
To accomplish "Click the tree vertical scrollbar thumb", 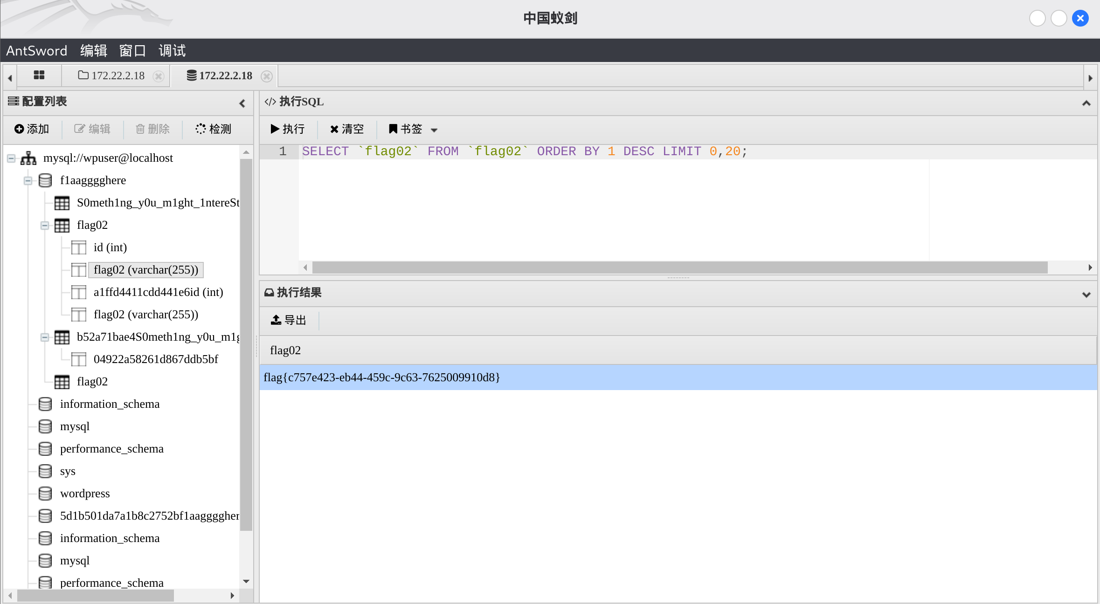I will (x=246, y=345).
